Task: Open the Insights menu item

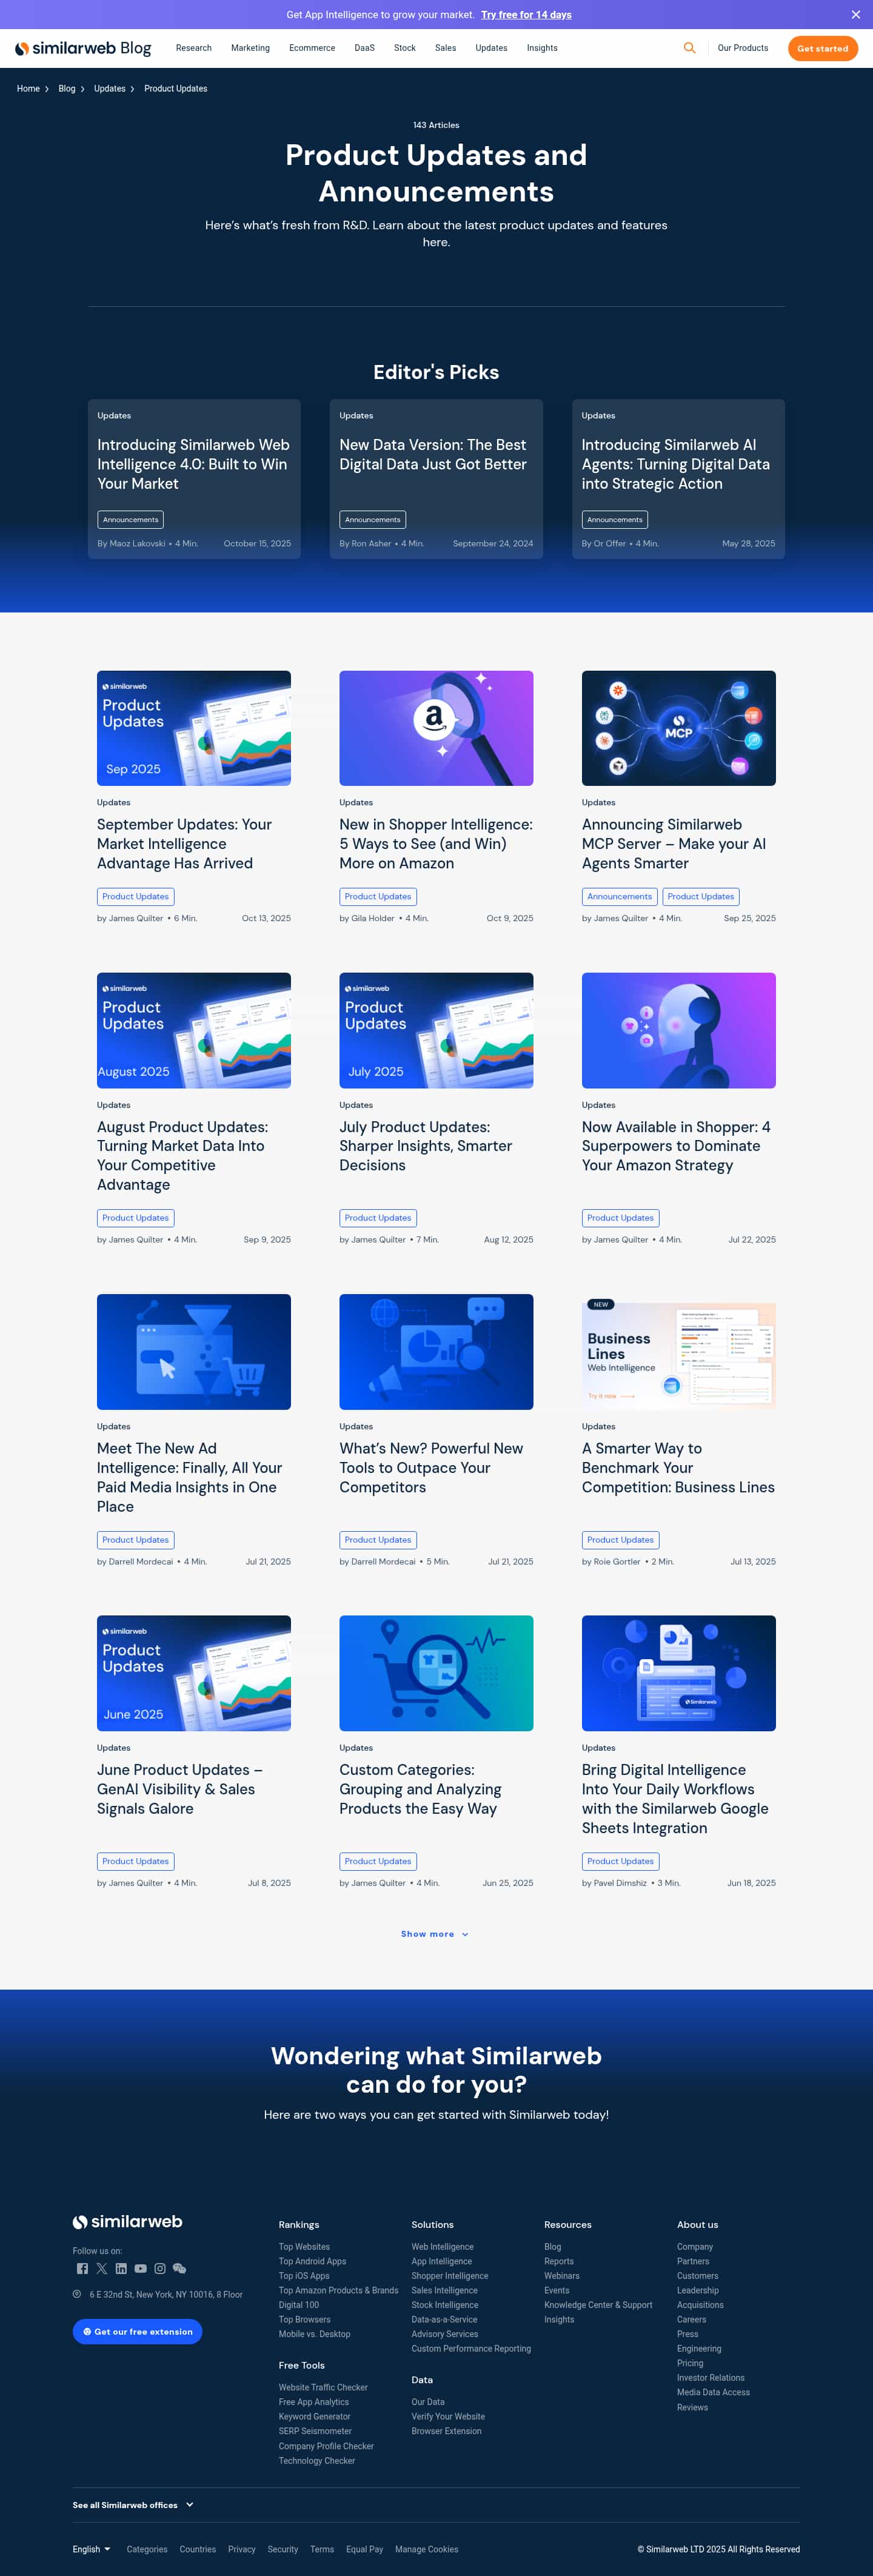Action: tap(542, 48)
